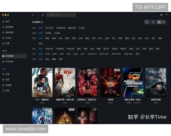The height and width of the screenshot is (136, 171).
Task: Switch to grid view
Action: tap(159, 22)
